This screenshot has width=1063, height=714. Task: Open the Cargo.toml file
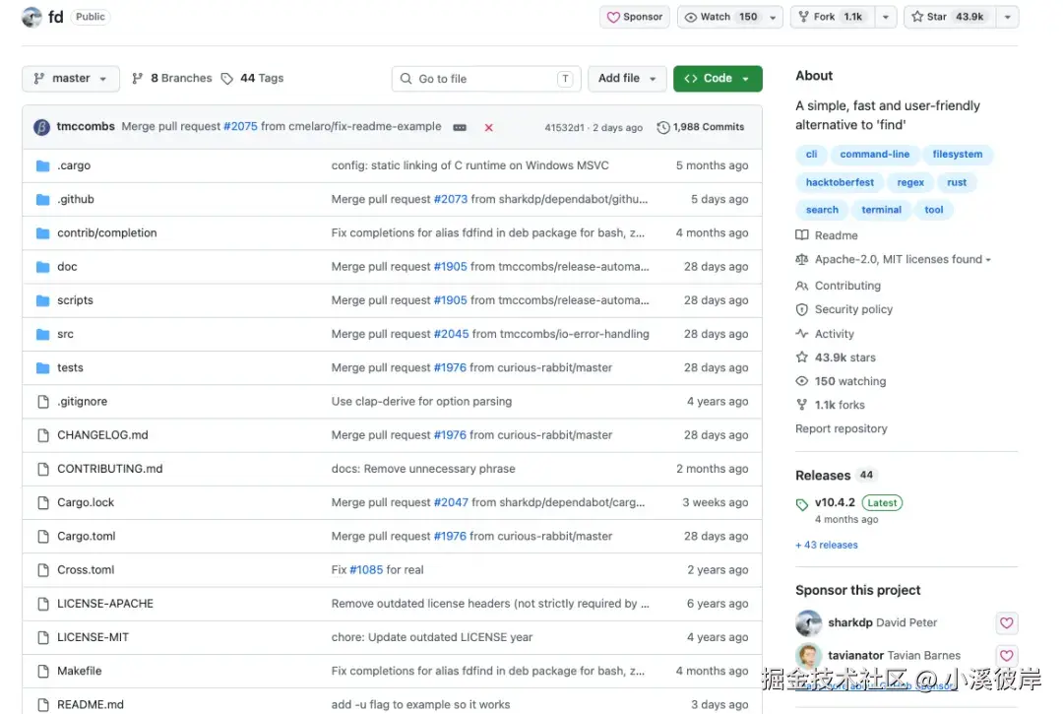coord(86,536)
